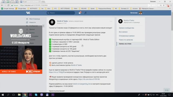This screenshot has height=97, width=173.
Task: Expand the Вячеслав profile dropdown
Action: pos(144,13)
